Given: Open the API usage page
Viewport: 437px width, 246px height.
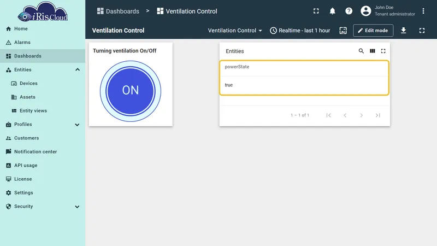Looking at the screenshot, I should pyautogui.click(x=43, y=166).
